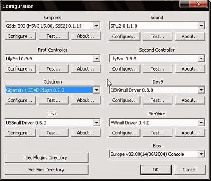Configure the First Controller plugin
This screenshot has width=211, height=181.
point(20,69)
